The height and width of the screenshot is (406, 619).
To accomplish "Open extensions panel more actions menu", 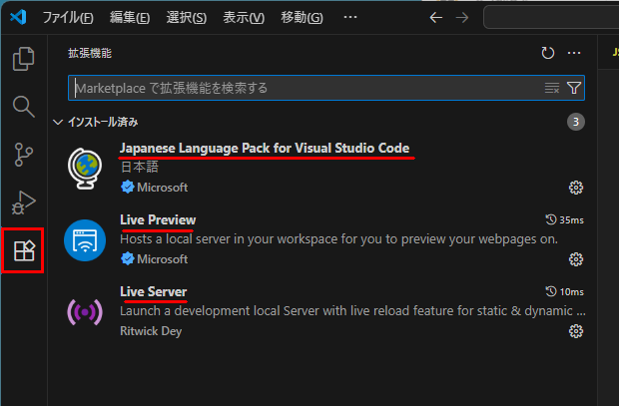I will pyautogui.click(x=574, y=53).
